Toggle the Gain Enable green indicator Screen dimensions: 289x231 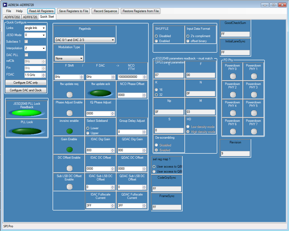point(69,149)
